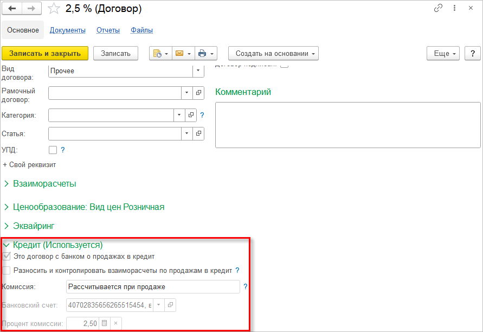Image resolution: width=483 pixels, height=332 pixels.
Task: Click the printer icon
Action: tap(202, 53)
